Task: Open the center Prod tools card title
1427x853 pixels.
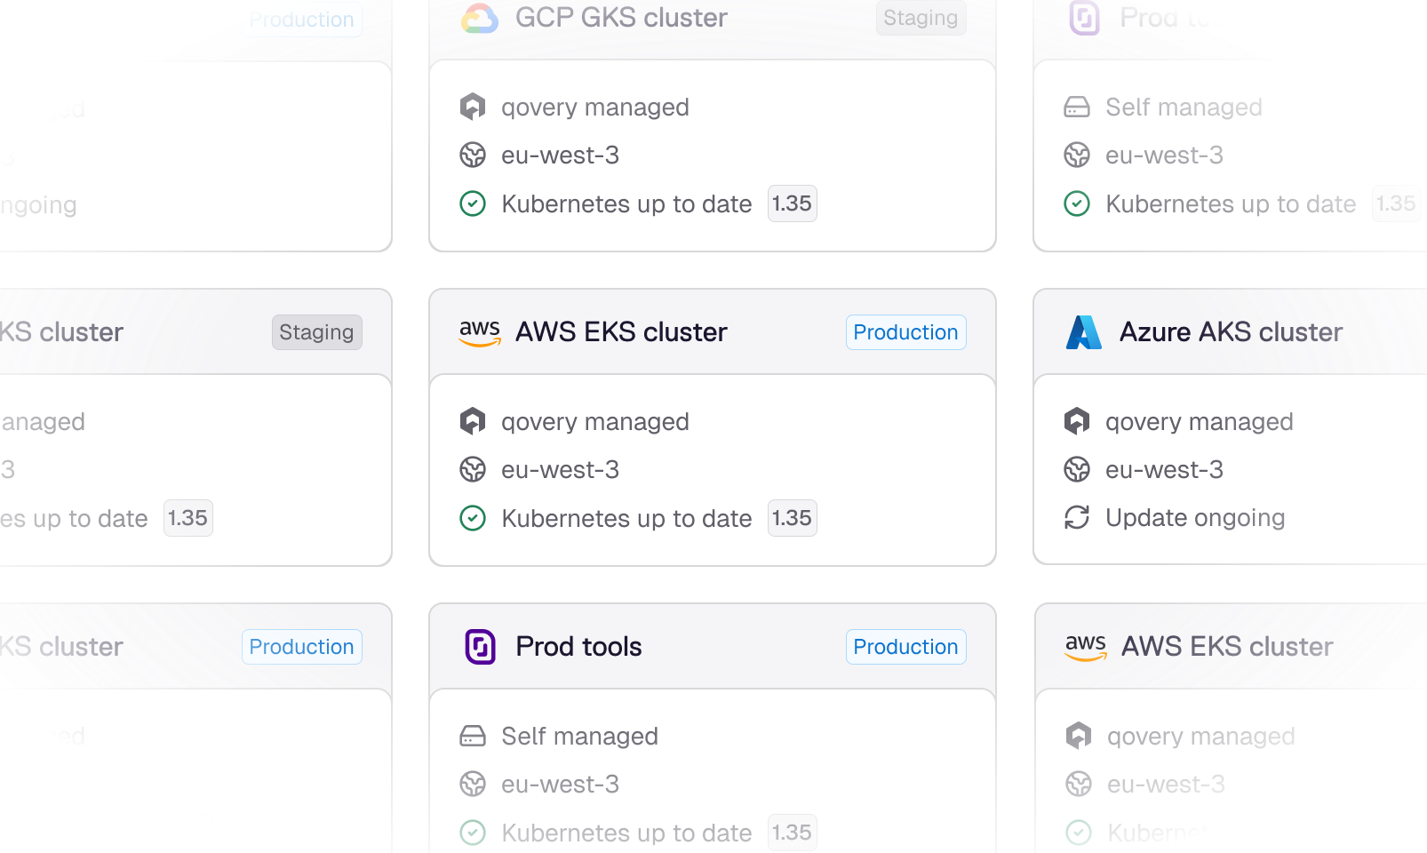Action: pos(578,647)
